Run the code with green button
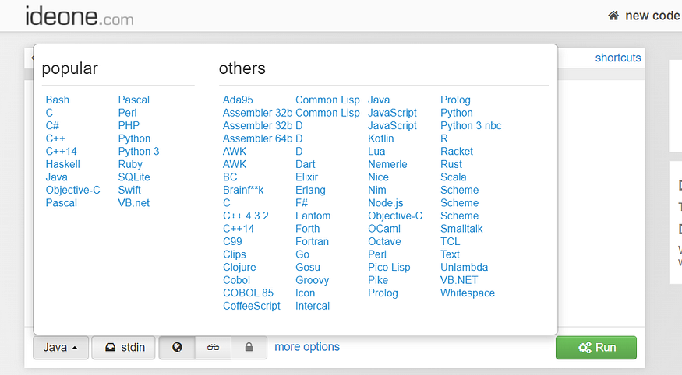This screenshot has width=682, height=375. tap(596, 347)
